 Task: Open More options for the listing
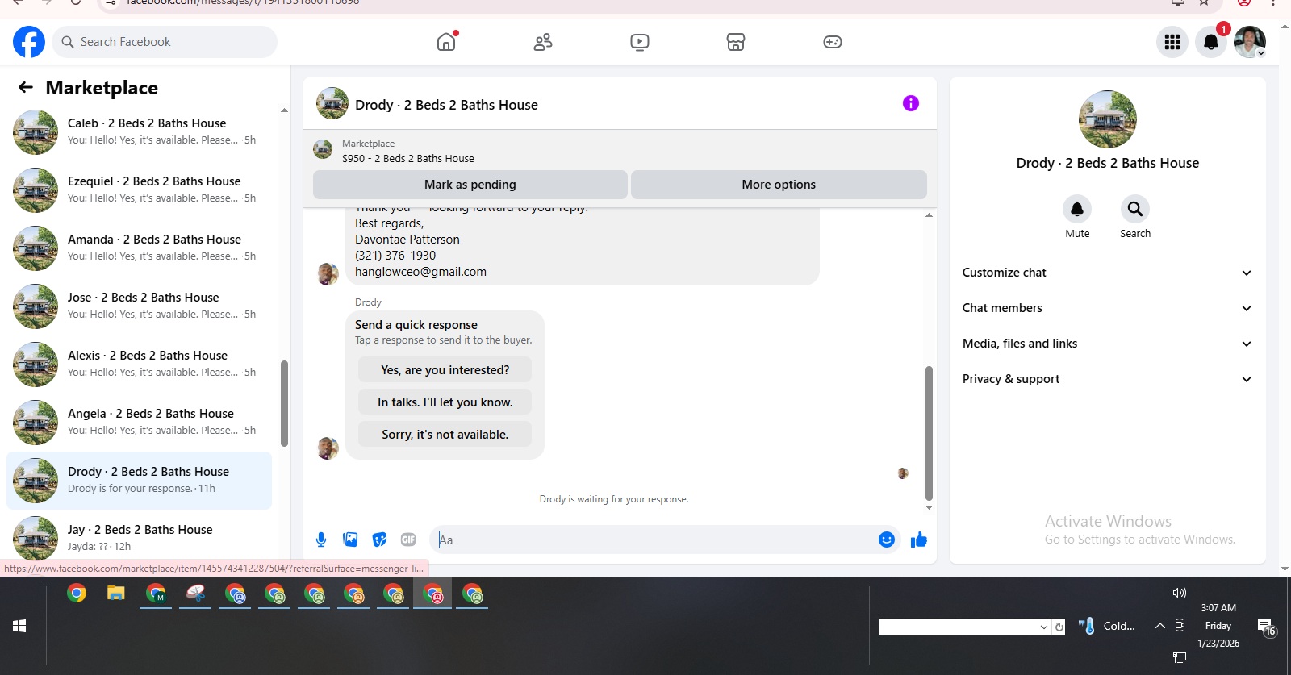(x=779, y=185)
